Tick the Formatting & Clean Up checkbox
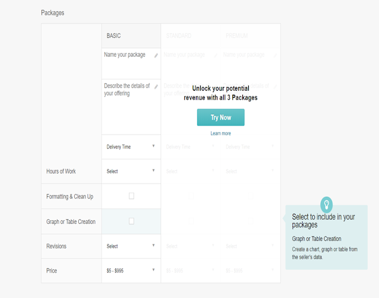This screenshot has height=298, width=379. 131,196
